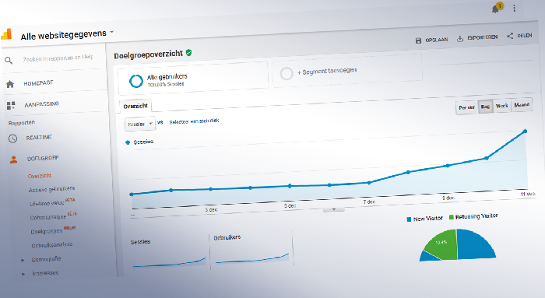Open Gebruikersanalyse report

click(52, 245)
